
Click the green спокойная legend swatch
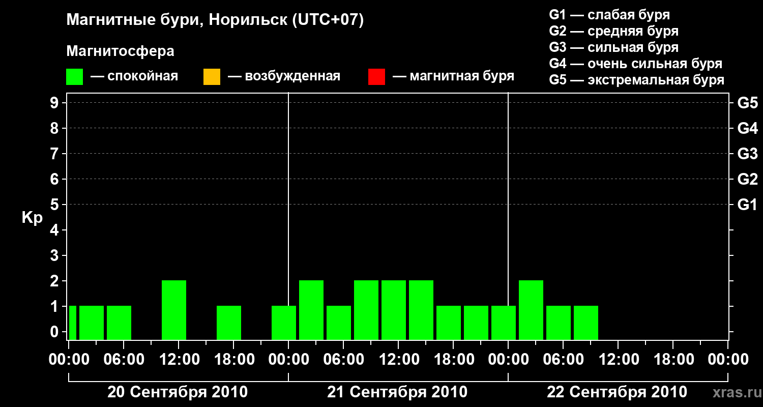pyautogui.click(x=74, y=77)
